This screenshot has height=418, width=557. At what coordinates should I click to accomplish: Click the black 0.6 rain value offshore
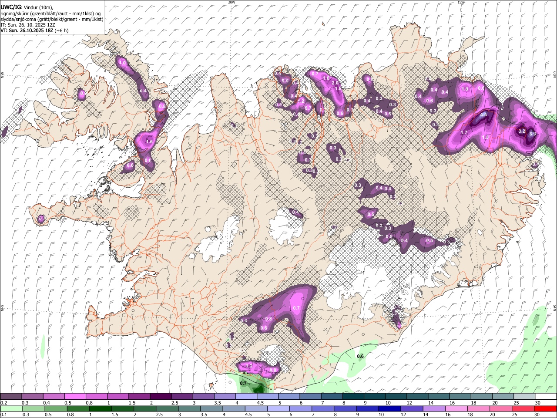point(360,357)
